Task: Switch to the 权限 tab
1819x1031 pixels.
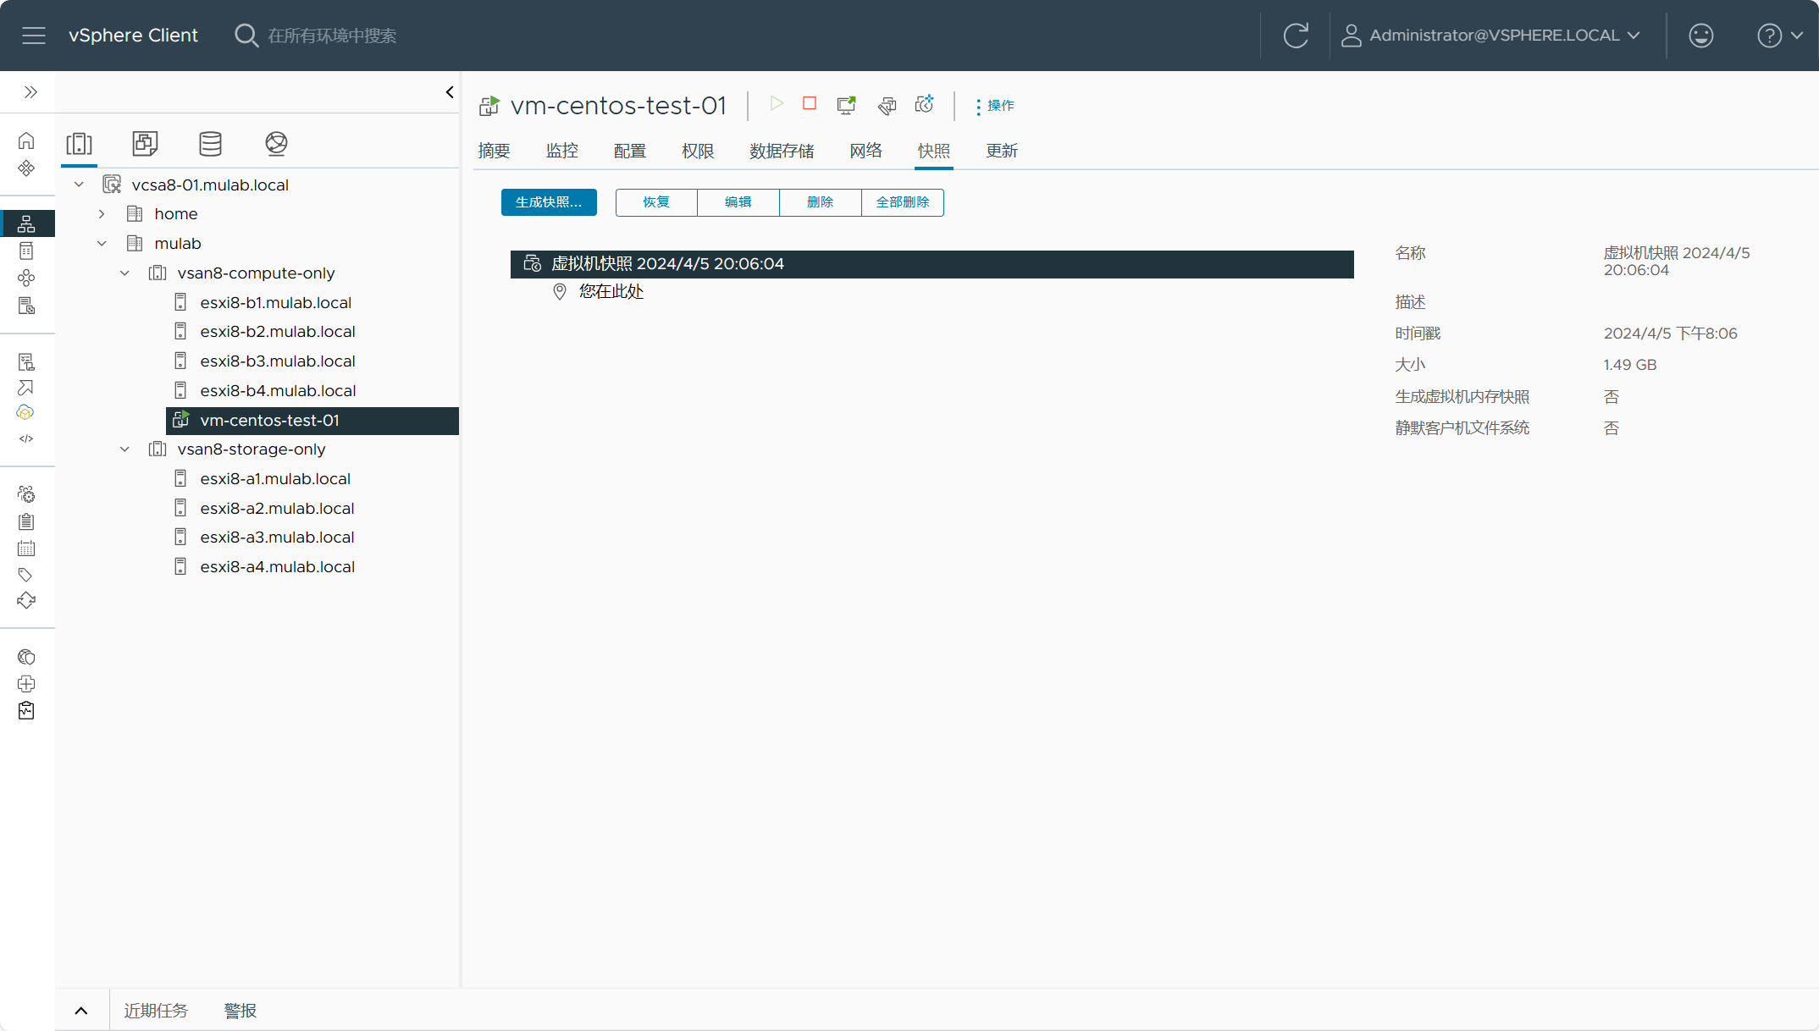Action: pyautogui.click(x=698, y=151)
